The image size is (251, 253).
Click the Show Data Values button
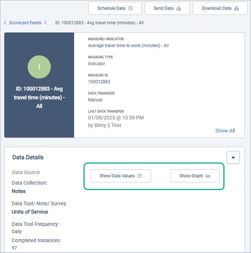(121, 176)
